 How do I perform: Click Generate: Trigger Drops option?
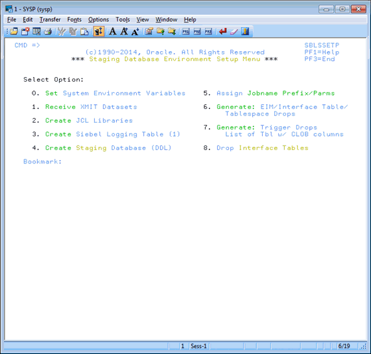267,128
